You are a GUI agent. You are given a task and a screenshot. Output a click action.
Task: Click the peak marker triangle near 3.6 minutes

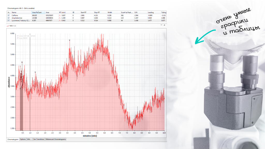(x=69, y=40)
